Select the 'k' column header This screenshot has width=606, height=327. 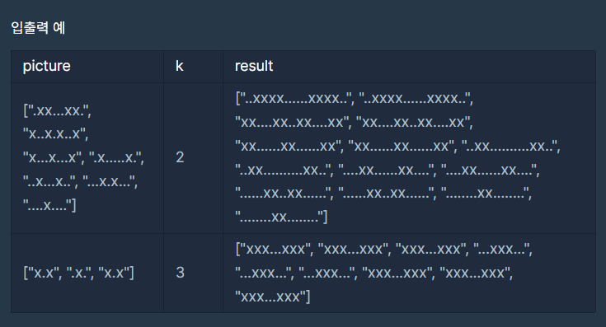tap(180, 66)
